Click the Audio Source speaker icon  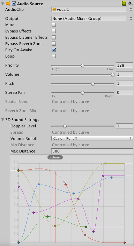pos(8,3)
